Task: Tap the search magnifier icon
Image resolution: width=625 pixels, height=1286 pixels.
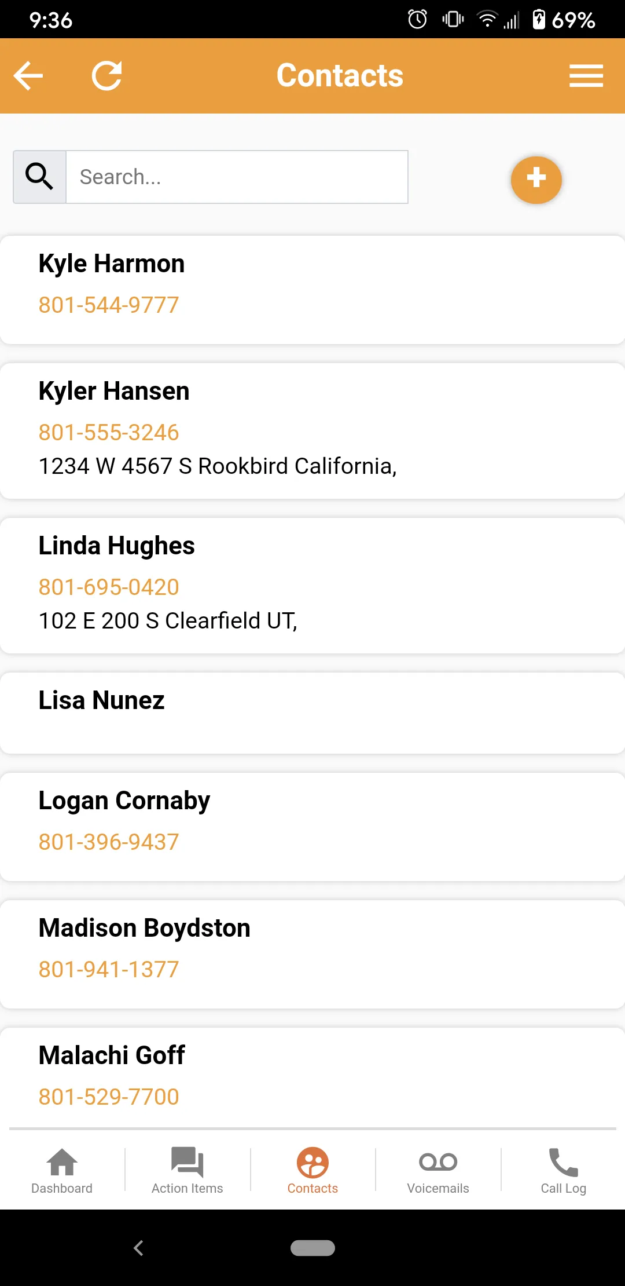Action: (x=39, y=177)
